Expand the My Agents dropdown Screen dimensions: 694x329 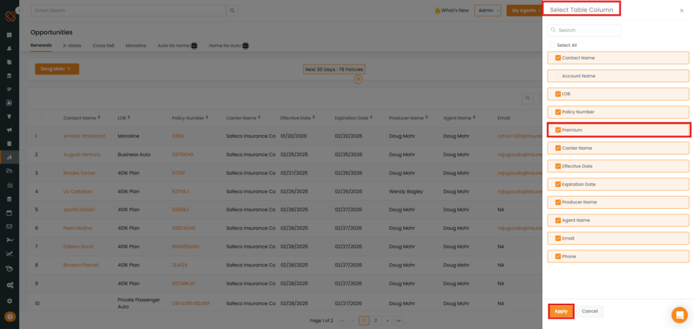(525, 11)
